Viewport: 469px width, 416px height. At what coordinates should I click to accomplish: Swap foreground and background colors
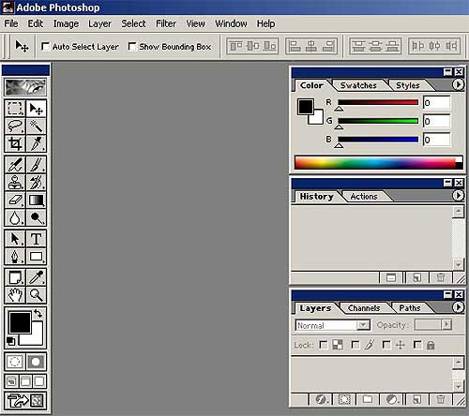pyautogui.click(x=38, y=313)
